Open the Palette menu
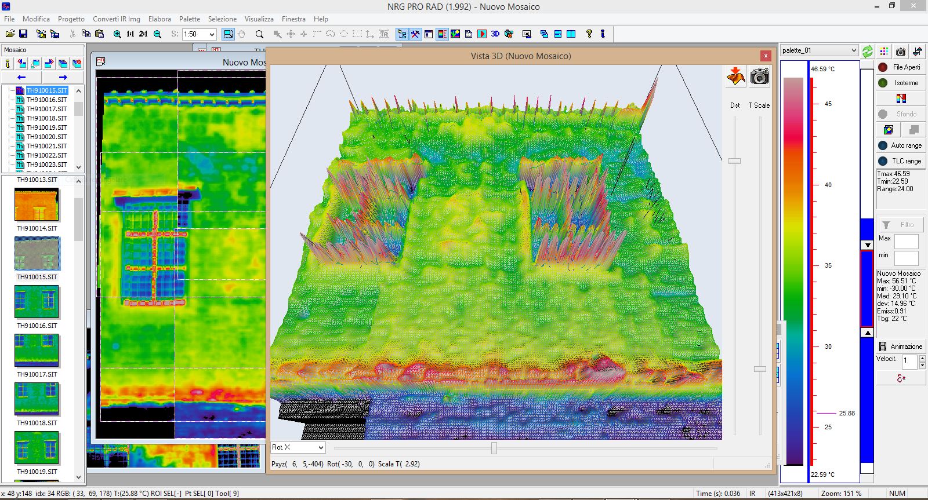This screenshot has height=500, width=928. tap(190, 19)
